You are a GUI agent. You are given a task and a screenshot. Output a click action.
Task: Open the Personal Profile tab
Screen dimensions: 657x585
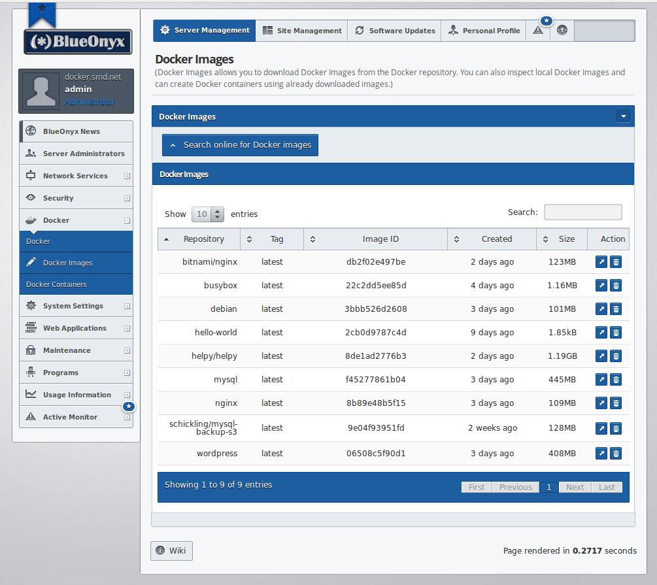pyautogui.click(x=484, y=31)
